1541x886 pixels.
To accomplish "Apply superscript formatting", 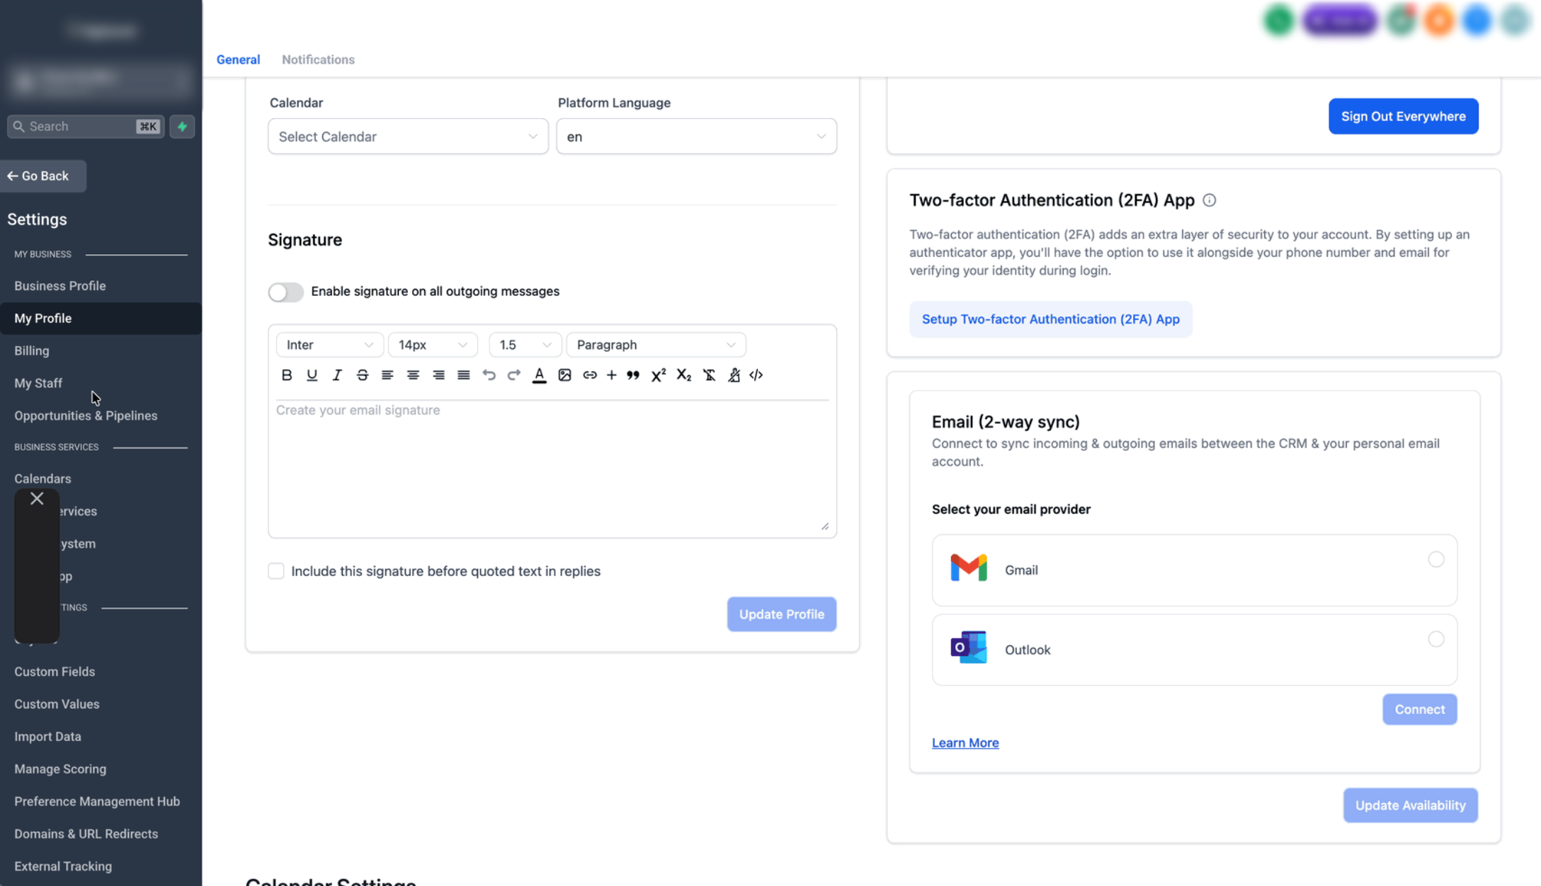I will point(659,375).
